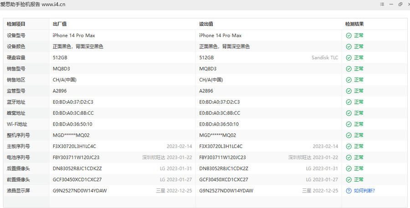The width and height of the screenshot is (410, 208).
Task: Restore the report window size
Action: click(400, 4)
